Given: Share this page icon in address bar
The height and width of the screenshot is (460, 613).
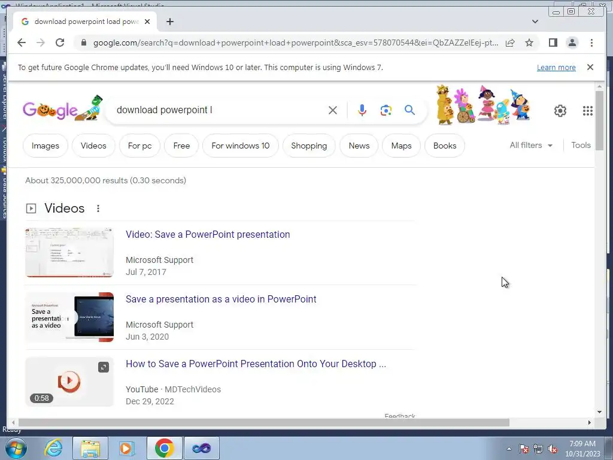Looking at the screenshot, I should pos(510,43).
